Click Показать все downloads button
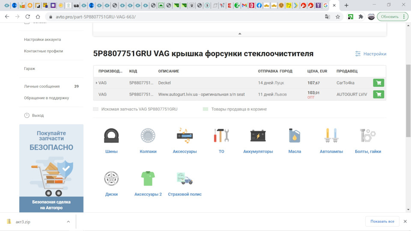The image size is (411, 231). (x=382, y=221)
